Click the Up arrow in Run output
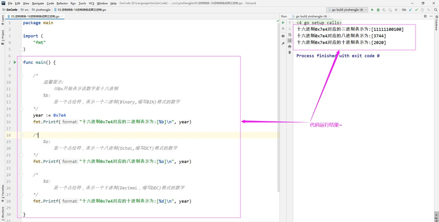This screenshot has width=439, height=222. click(x=289, y=23)
